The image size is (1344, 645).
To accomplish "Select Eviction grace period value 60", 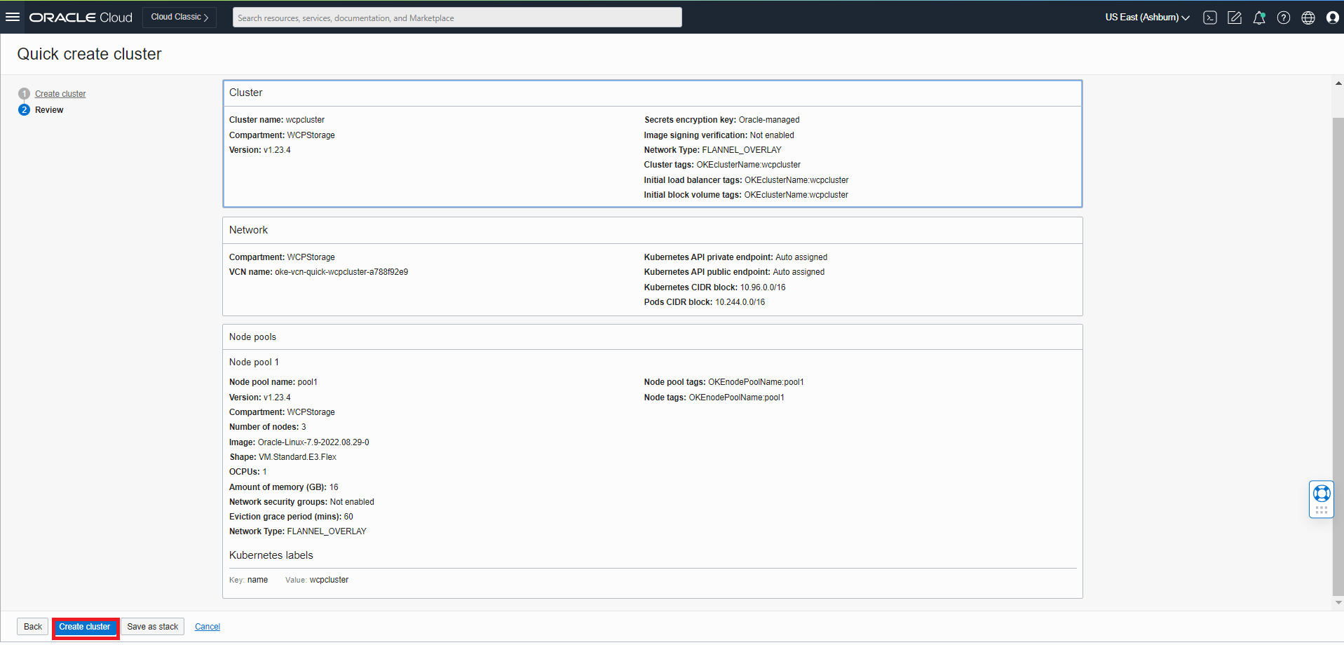I will tap(348, 517).
